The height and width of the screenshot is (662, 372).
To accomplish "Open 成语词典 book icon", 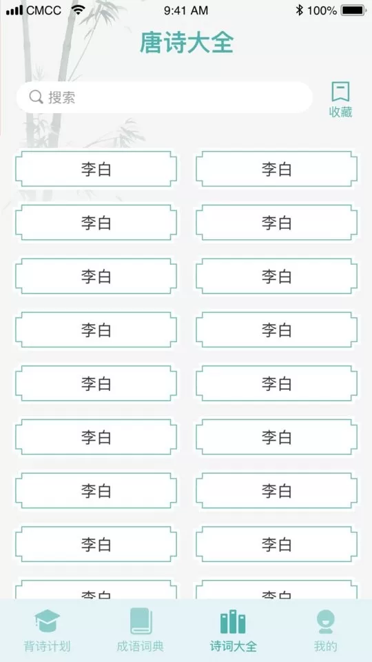I will click(x=141, y=621).
